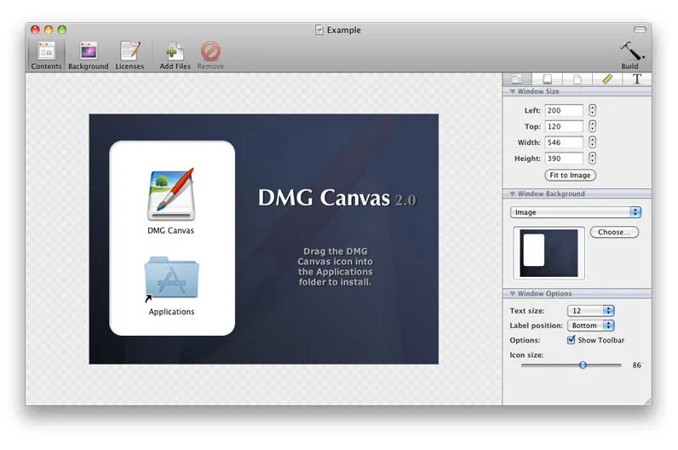Select the file document inspector tab

577,79
